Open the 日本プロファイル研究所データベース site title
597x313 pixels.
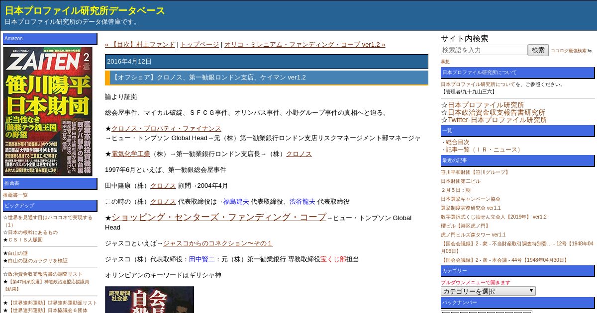point(85,10)
